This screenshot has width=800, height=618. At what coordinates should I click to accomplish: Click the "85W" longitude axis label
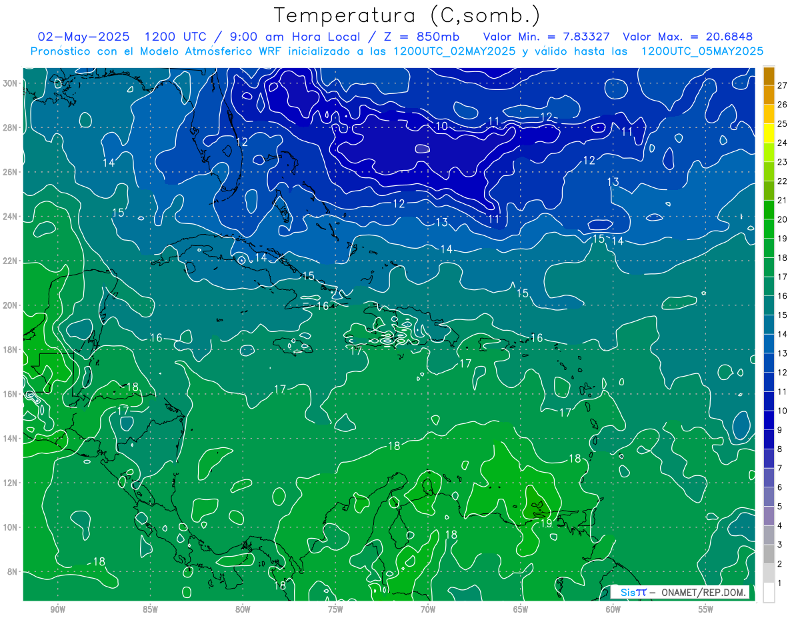click(x=151, y=609)
